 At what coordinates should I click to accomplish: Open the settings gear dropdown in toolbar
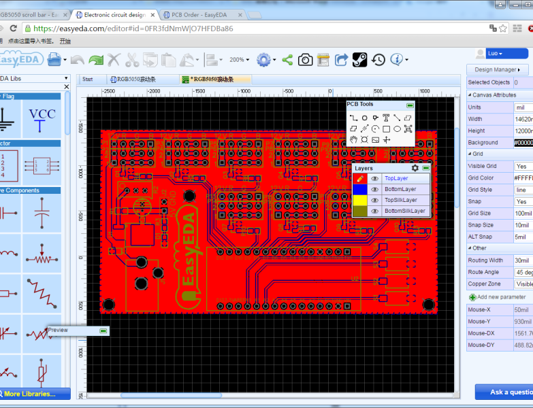(x=274, y=60)
